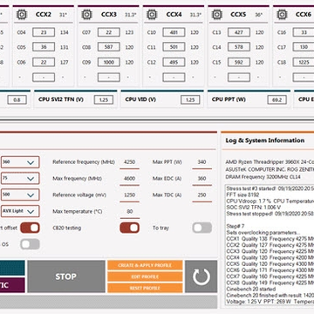Click the C04 core value box
This screenshot has height=314, width=314.
[x=44, y=32]
